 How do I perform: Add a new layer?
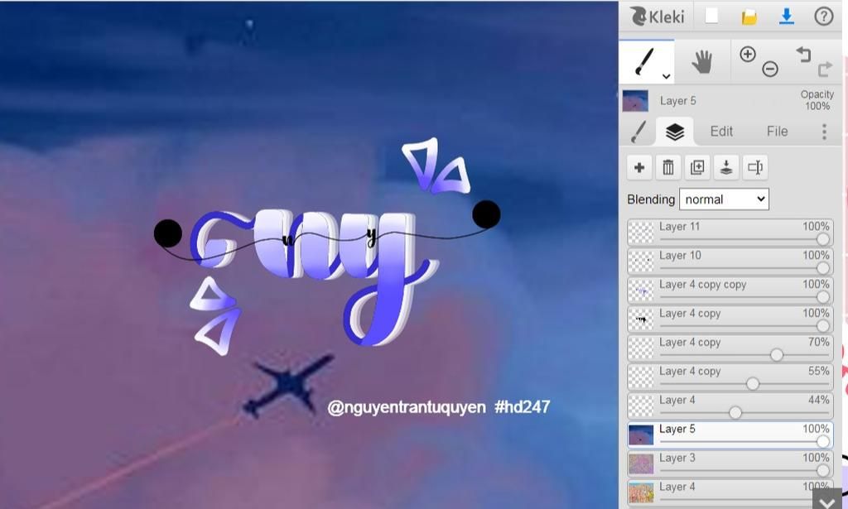coord(638,167)
